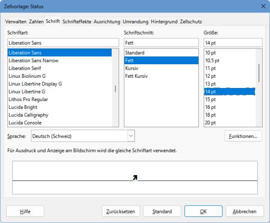Image resolution: width=270 pixels, height=223 pixels.
Task: Click the Zurücksetzen button
Action: click(121, 211)
